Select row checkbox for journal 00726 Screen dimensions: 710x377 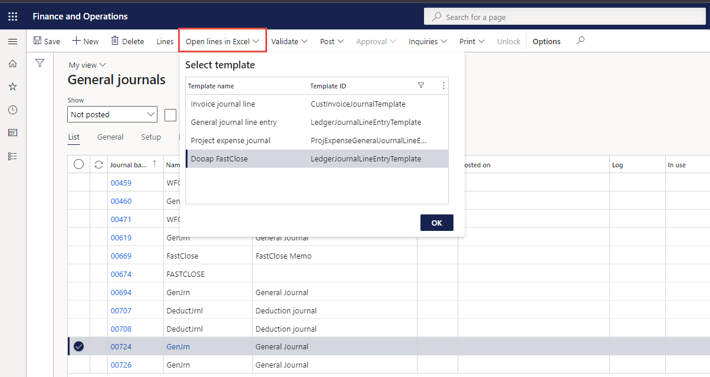(78, 365)
